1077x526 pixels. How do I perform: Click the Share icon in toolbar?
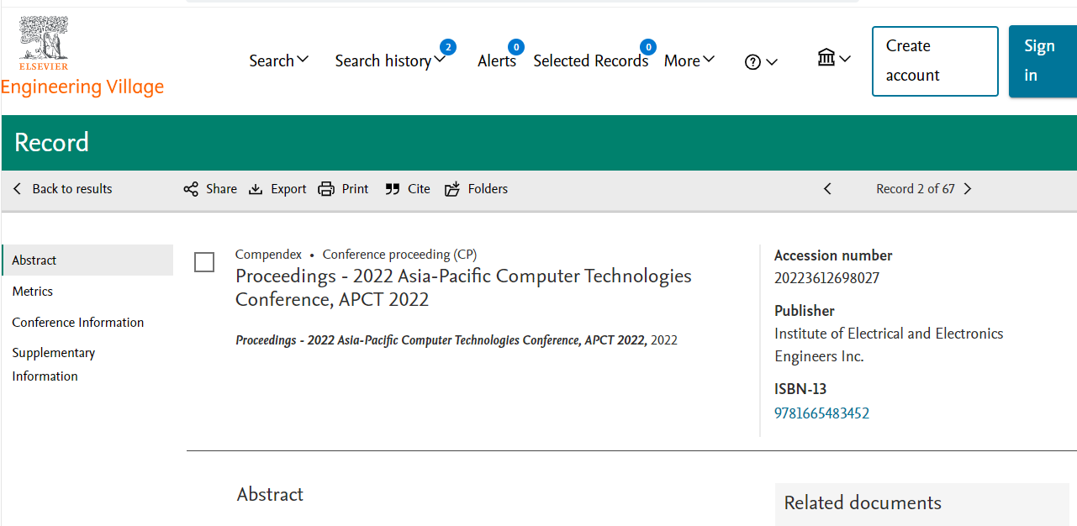pos(191,189)
